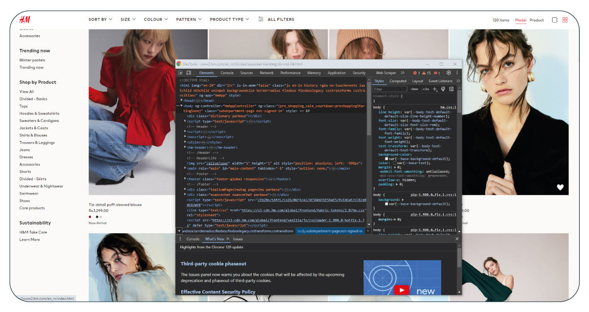This screenshot has width=589, height=312.
Task: Click Chrome icon in DevTools title bar
Action: click(x=179, y=64)
